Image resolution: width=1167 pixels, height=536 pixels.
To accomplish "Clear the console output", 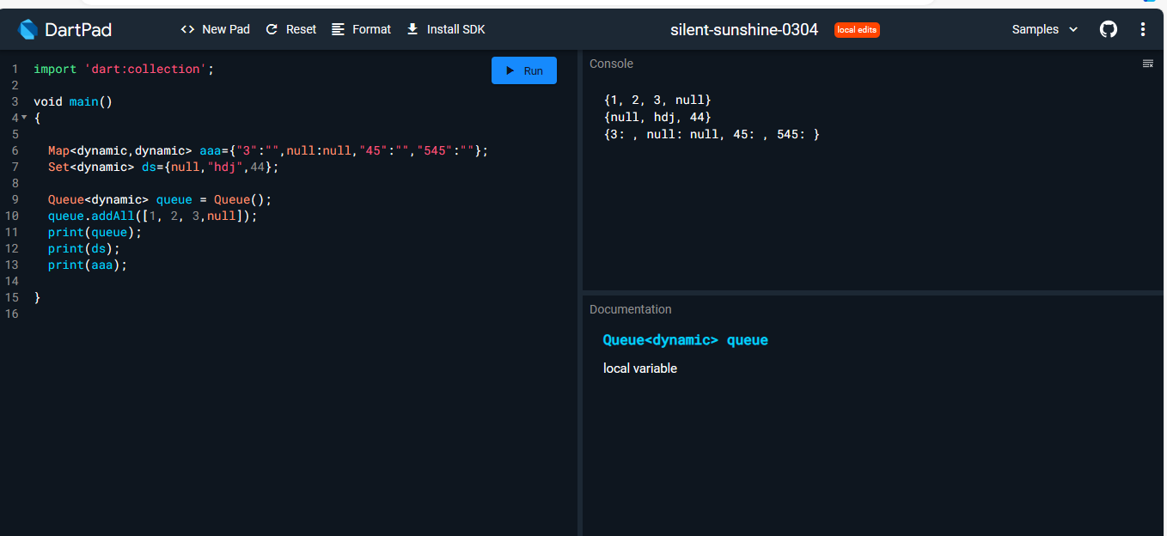I will (1148, 63).
